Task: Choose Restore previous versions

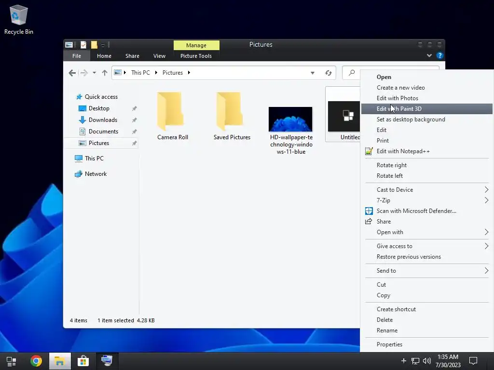Action: (426, 257)
